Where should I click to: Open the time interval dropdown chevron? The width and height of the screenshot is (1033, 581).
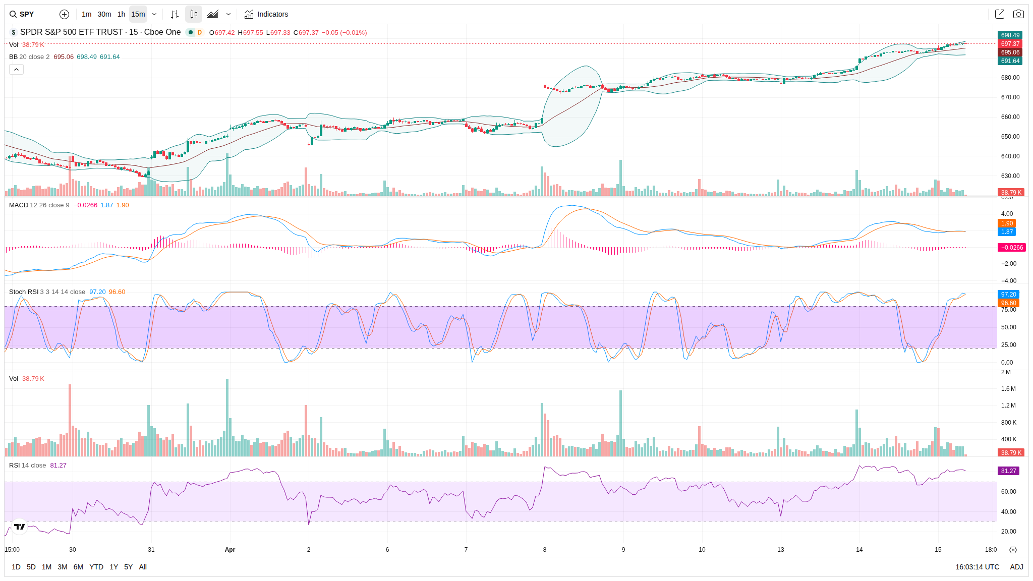(154, 14)
